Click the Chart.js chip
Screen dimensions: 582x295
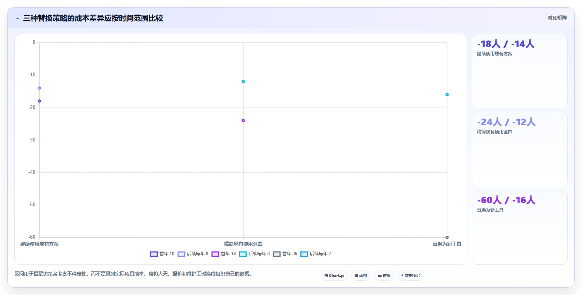pyautogui.click(x=334, y=275)
